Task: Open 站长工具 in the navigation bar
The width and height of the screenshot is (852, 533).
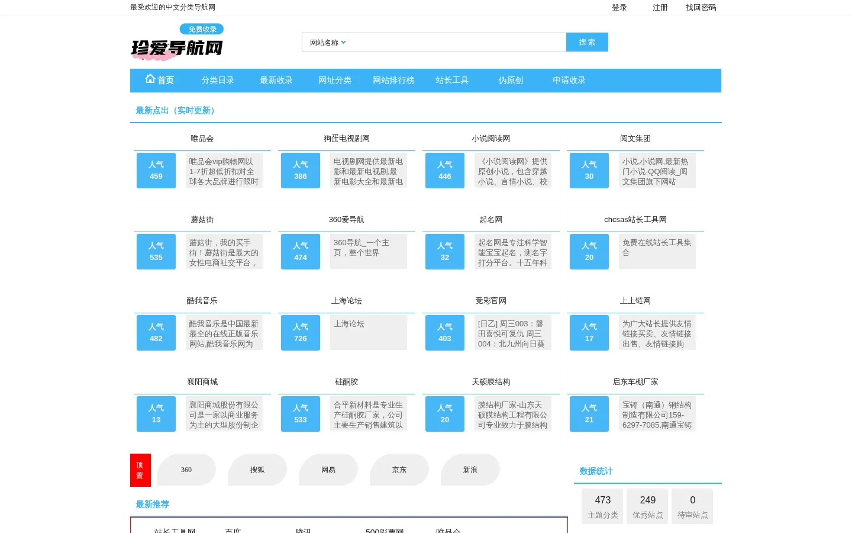Action: [452, 81]
